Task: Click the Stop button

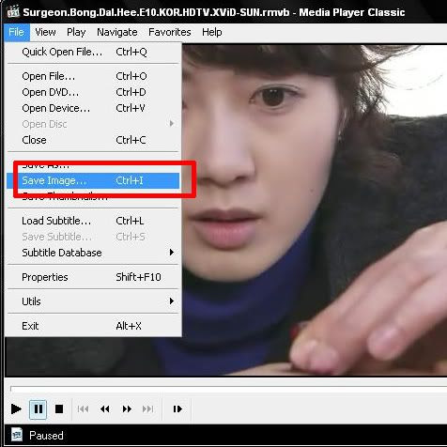Action: point(59,408)
